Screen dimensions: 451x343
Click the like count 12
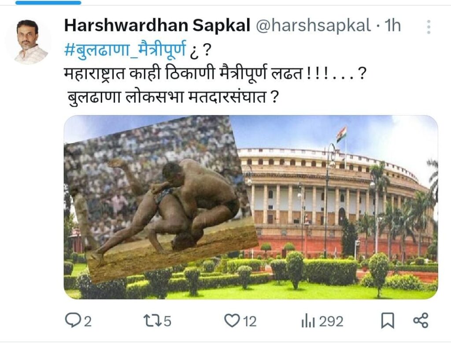click(250, 321)
